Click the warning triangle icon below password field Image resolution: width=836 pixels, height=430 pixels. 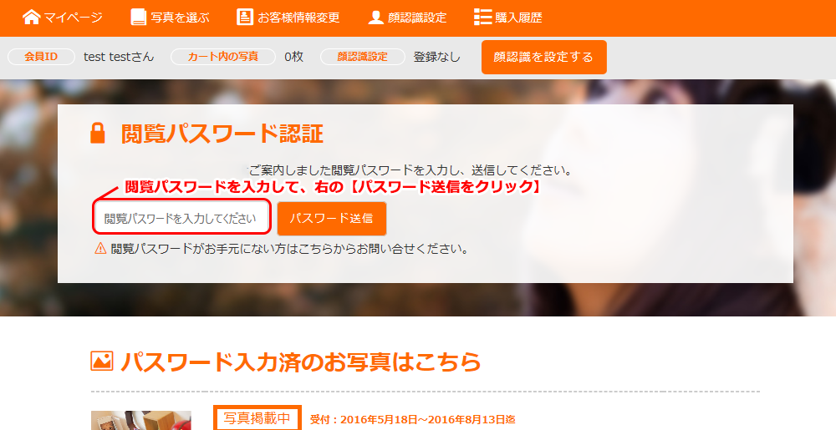(x=100, y=248)
